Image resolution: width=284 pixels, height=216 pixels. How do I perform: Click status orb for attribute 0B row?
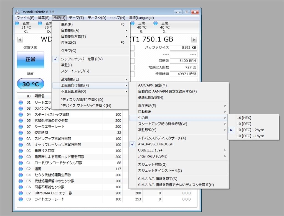(21, 145)
